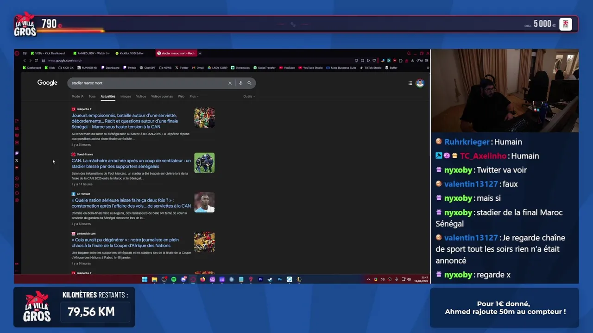Open File Explorer from the taskbar

pos(154,279)
